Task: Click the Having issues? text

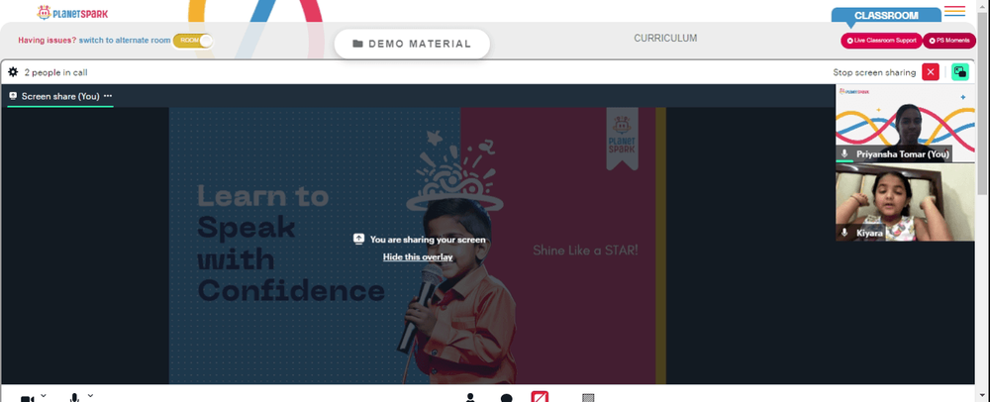Action: pos(47,40)
